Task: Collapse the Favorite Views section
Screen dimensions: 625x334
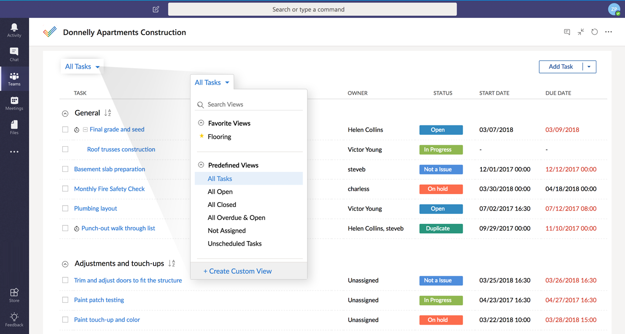Action: coord(201,123)
